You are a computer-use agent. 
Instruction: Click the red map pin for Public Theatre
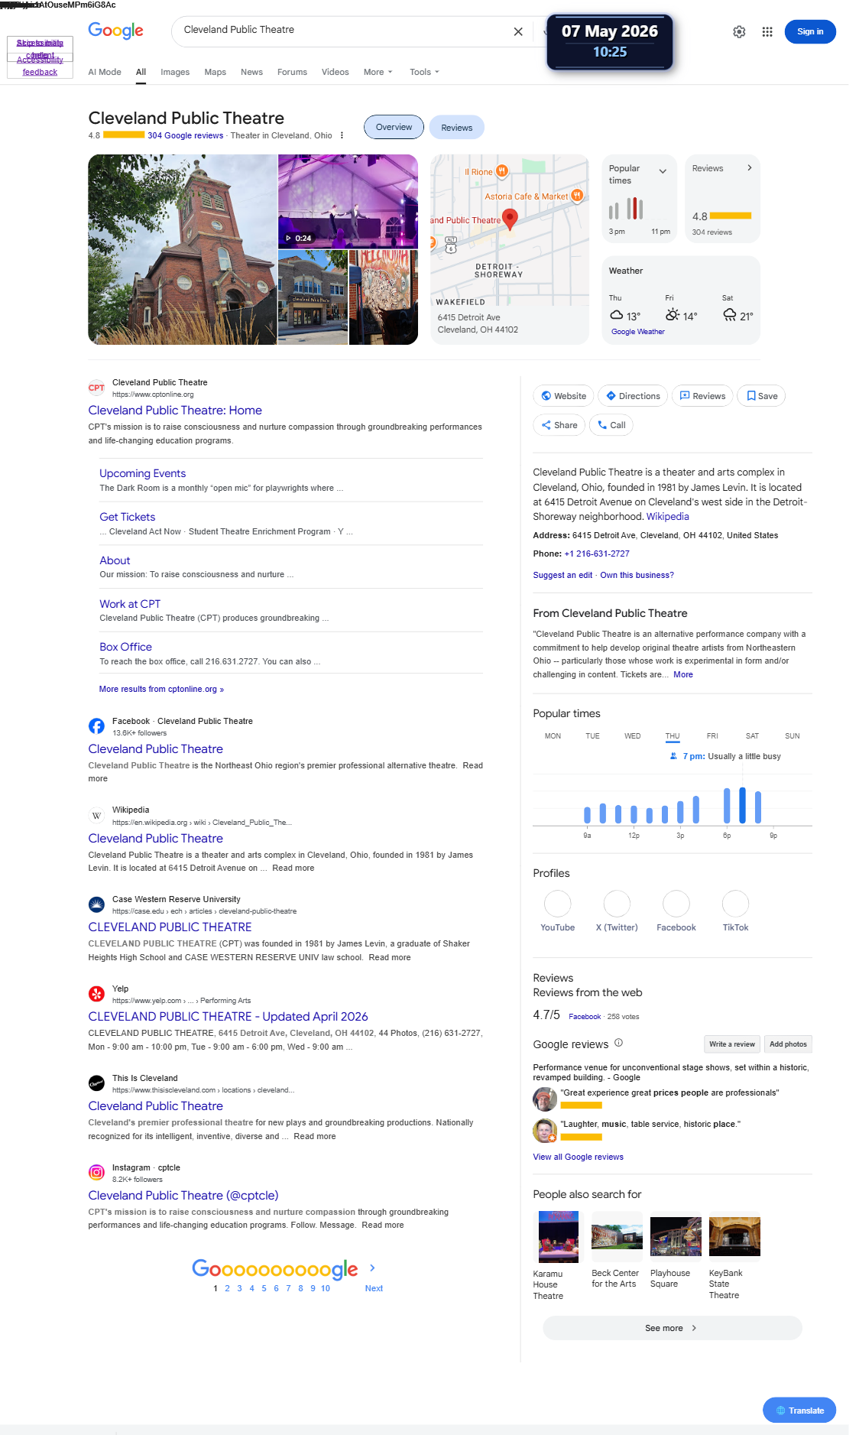(510, 219)
